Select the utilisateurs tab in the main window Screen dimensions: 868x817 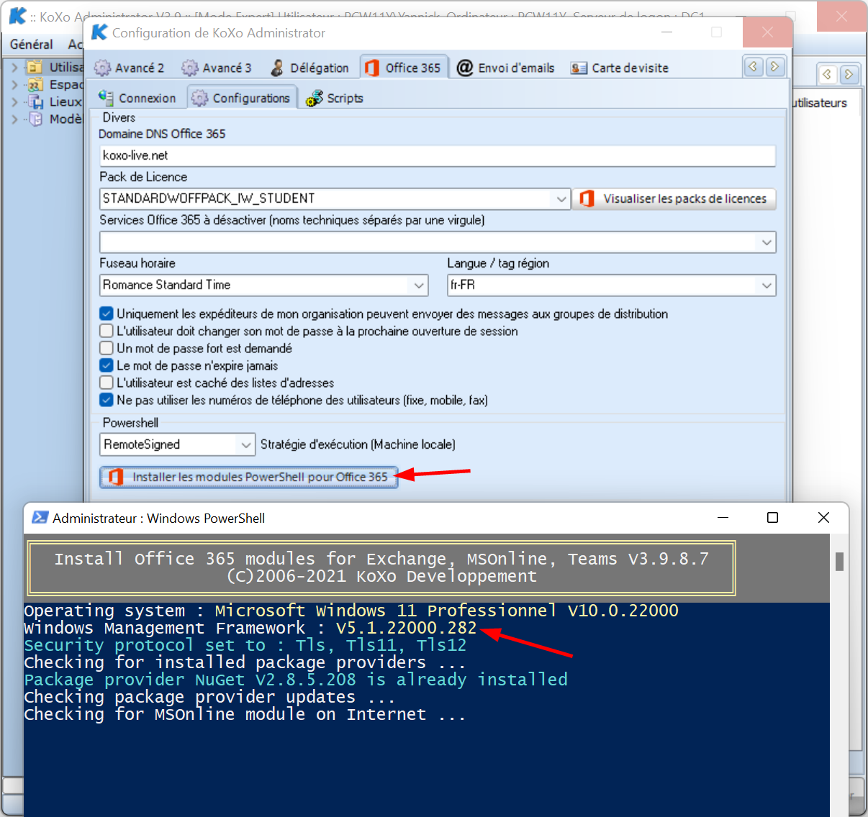pyautogui.click(x=819, y=103)
